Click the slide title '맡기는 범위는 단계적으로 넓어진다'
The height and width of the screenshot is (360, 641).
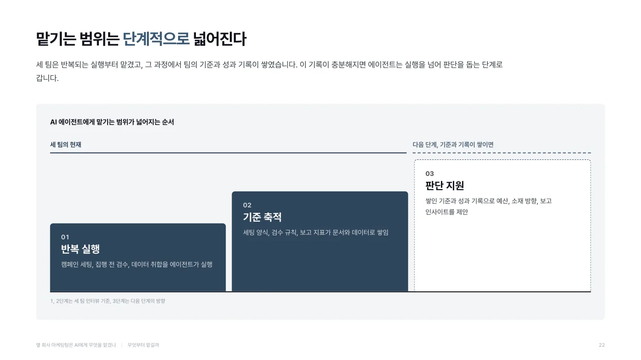click(x=141, y=39)
